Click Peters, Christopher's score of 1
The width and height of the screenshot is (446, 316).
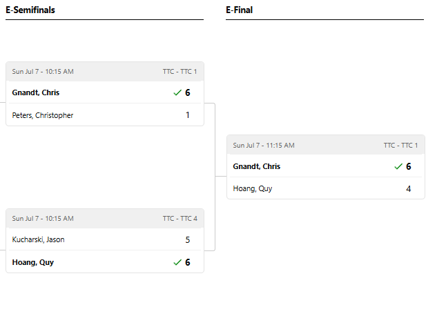pos(187,115)
